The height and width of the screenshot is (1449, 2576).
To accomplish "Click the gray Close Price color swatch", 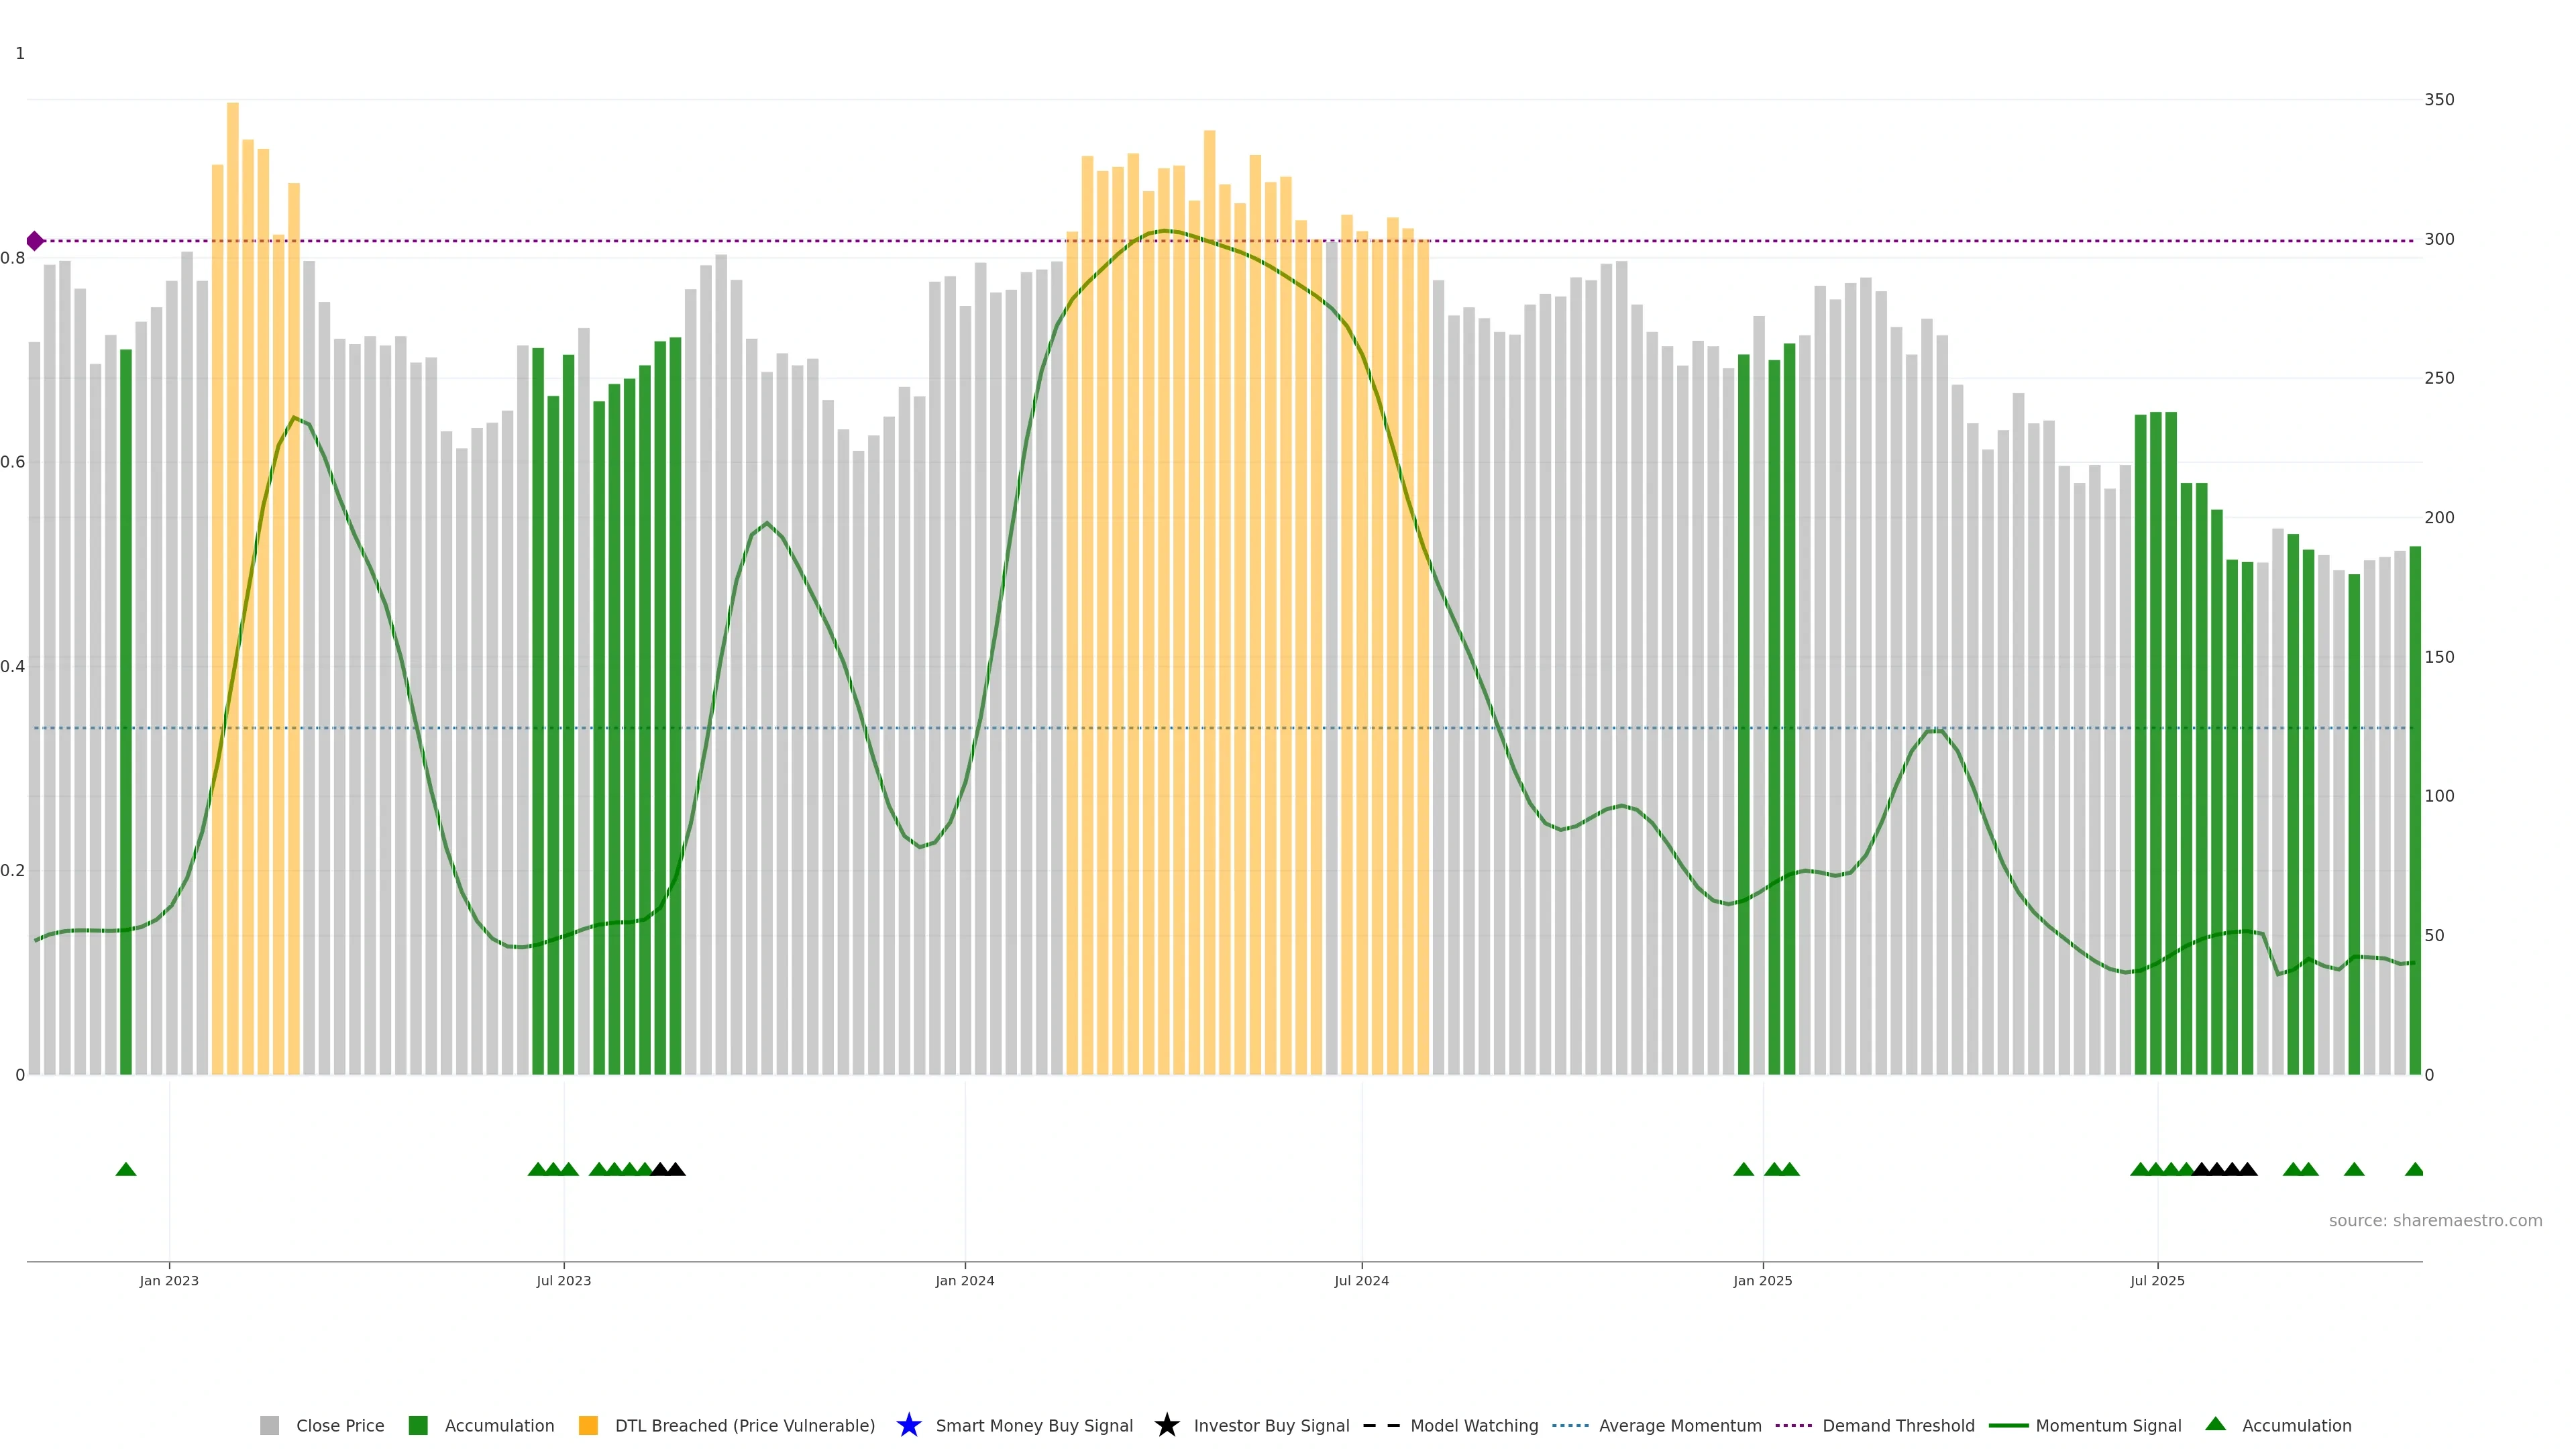I will [269, 1425].
